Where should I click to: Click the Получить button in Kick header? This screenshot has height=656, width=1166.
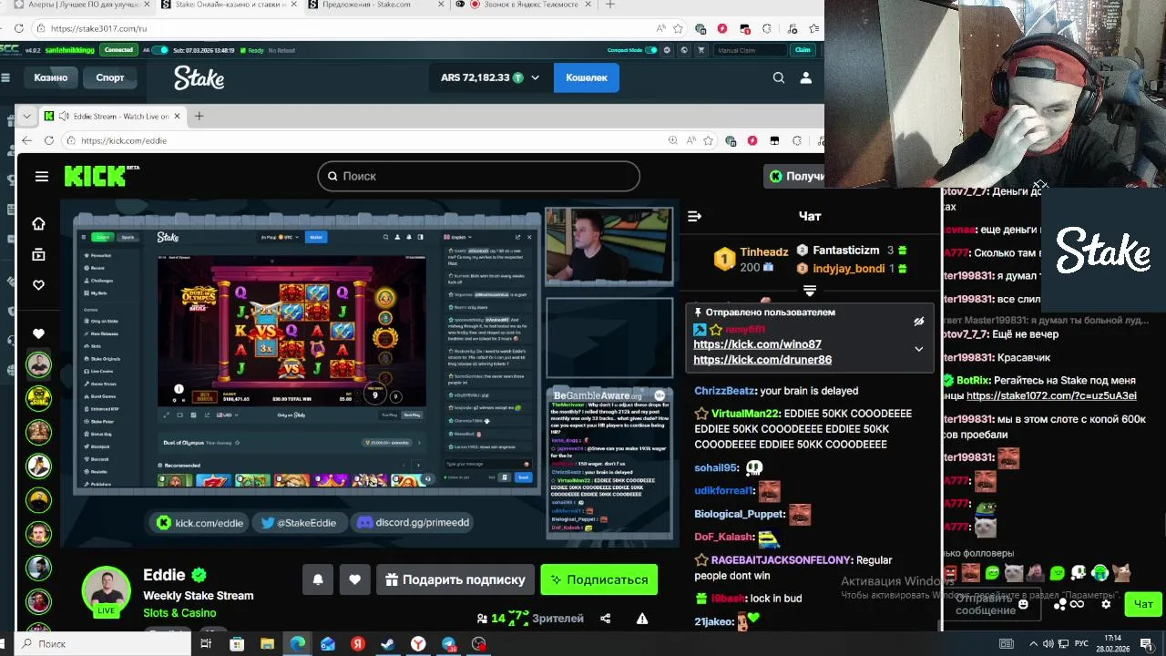793,177
